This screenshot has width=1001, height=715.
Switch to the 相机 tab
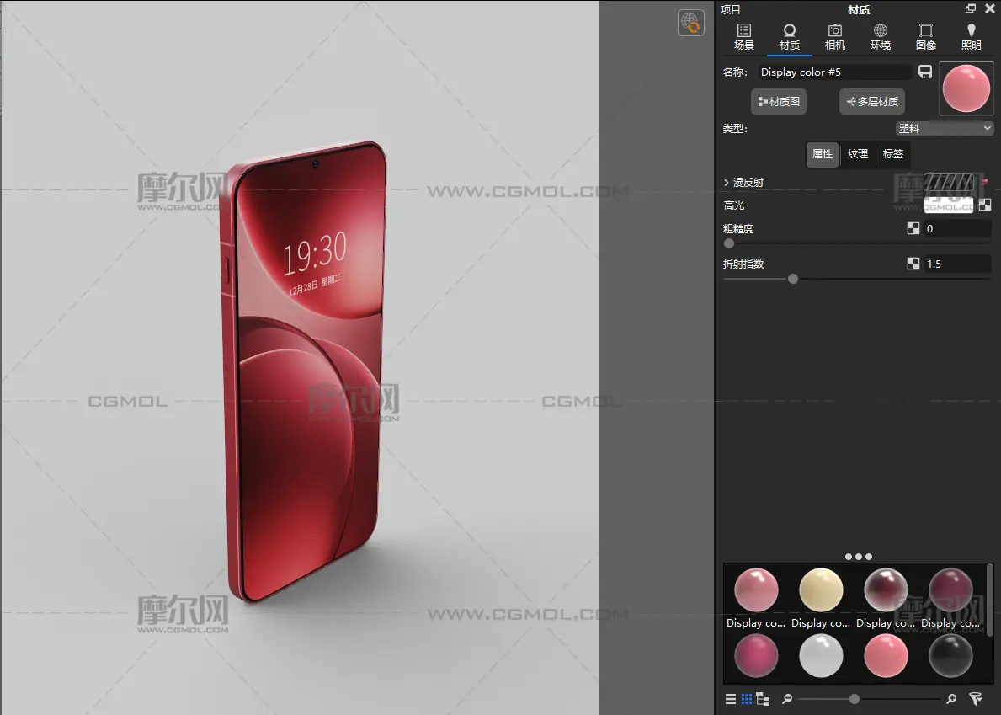(835, 37)
